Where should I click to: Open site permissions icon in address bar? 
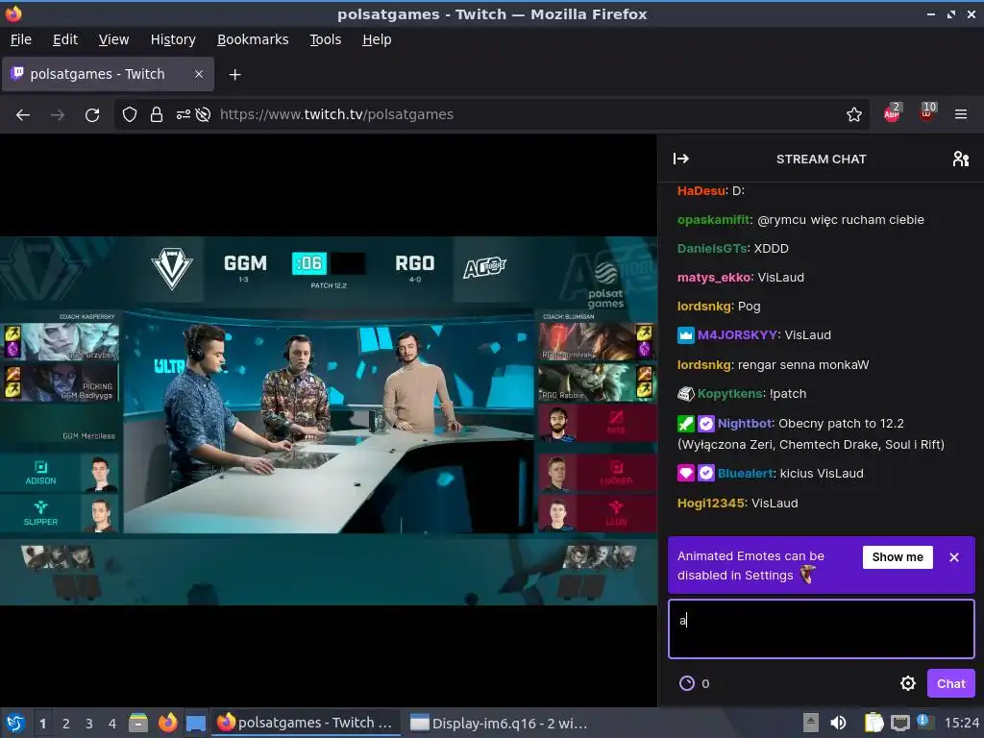pyautogui.click(x=184, y=115)
